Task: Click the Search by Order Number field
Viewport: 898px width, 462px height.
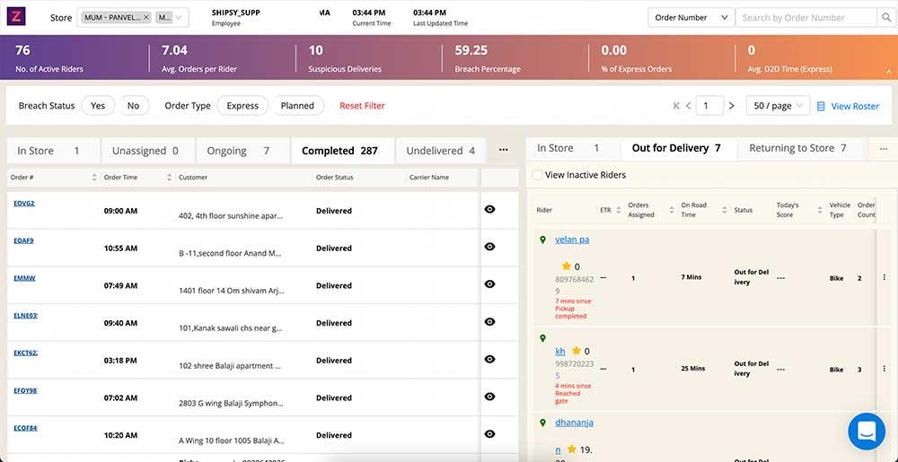Action: point(806,18)
